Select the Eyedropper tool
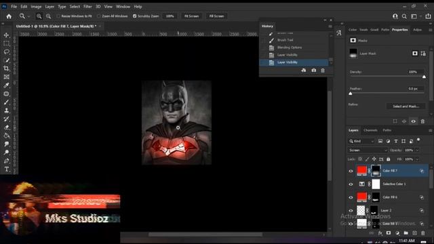This screenshot has height=244, width=434. click(x=6, y=85)
